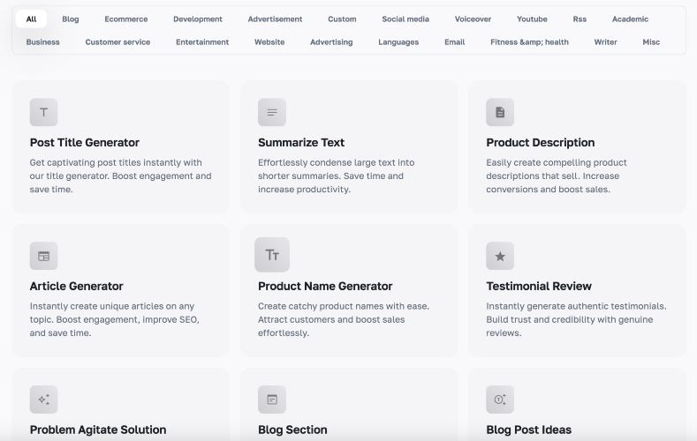Open the Languages category tab
Image resolution: width=697 pixels, height=441 pixels.
[x=398, y=42]
